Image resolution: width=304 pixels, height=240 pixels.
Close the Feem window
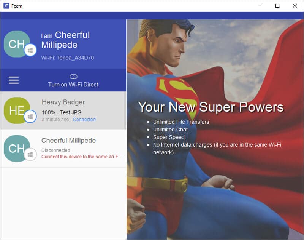[x=295, y=6]
